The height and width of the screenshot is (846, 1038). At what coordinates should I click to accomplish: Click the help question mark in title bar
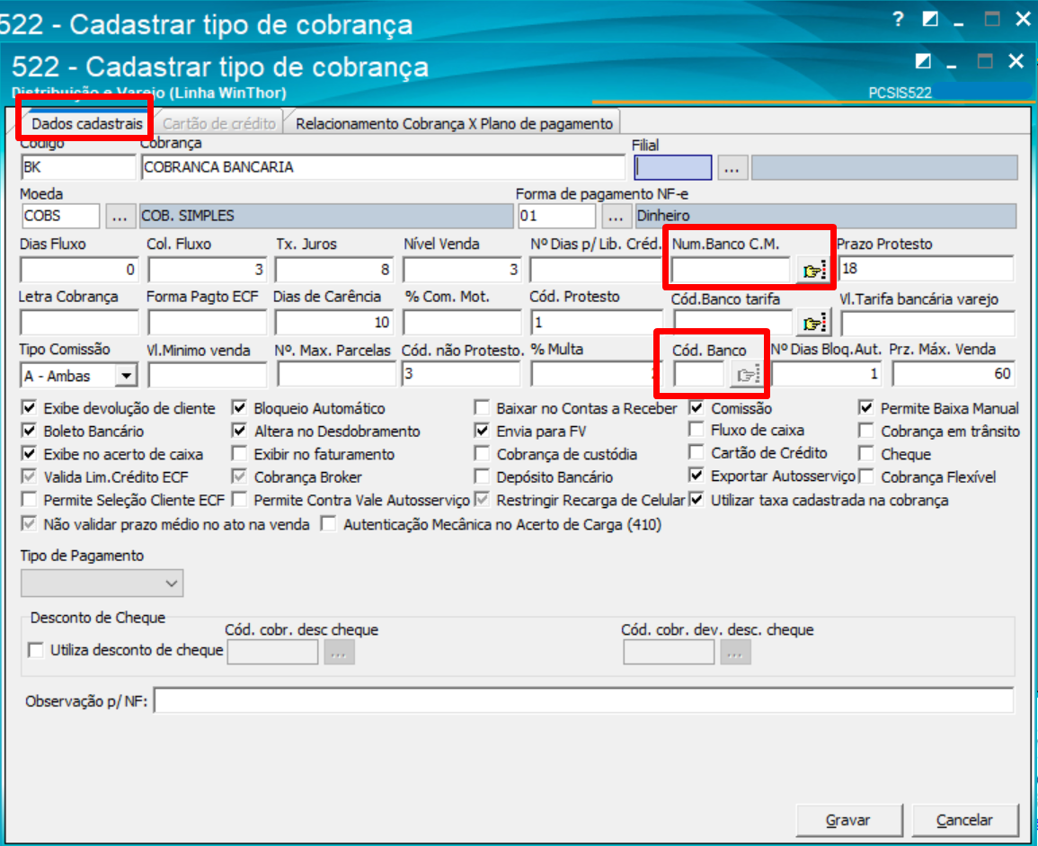tap(898, 19)
